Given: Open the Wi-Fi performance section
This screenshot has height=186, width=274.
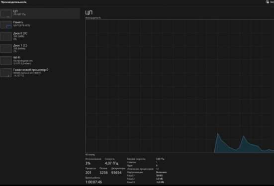Looking at the screenshot, I should pyautogui.click(x=40, y=60).
